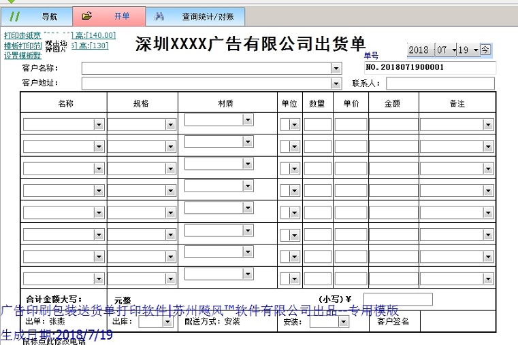Screen dimensions: 518x345
Task: Click the 设置模板默认 link
Action: pyautogui.click(x=22, y=56)
